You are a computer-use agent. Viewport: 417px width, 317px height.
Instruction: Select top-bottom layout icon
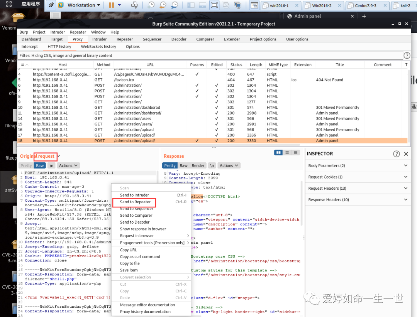click(287, 152)
